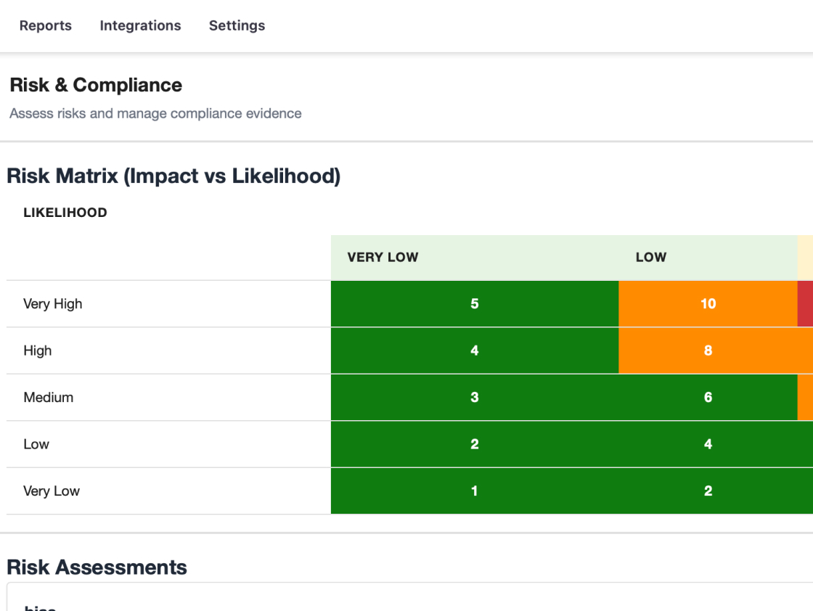Select the green cell showing 5 in Very High row
Image resolution: width=813 pixels, height=611 pixels.
(x=474, y=303)
